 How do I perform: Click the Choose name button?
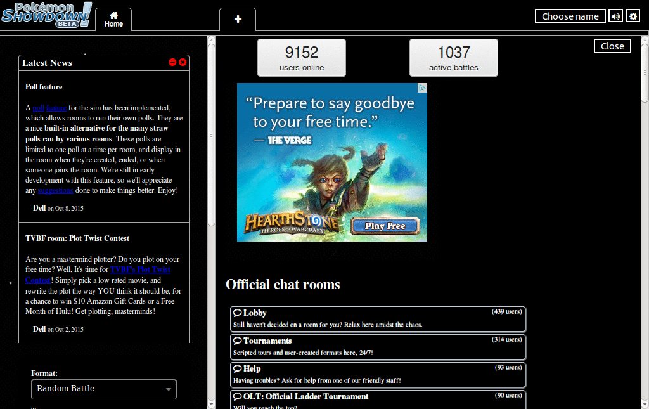click(570, 16)
